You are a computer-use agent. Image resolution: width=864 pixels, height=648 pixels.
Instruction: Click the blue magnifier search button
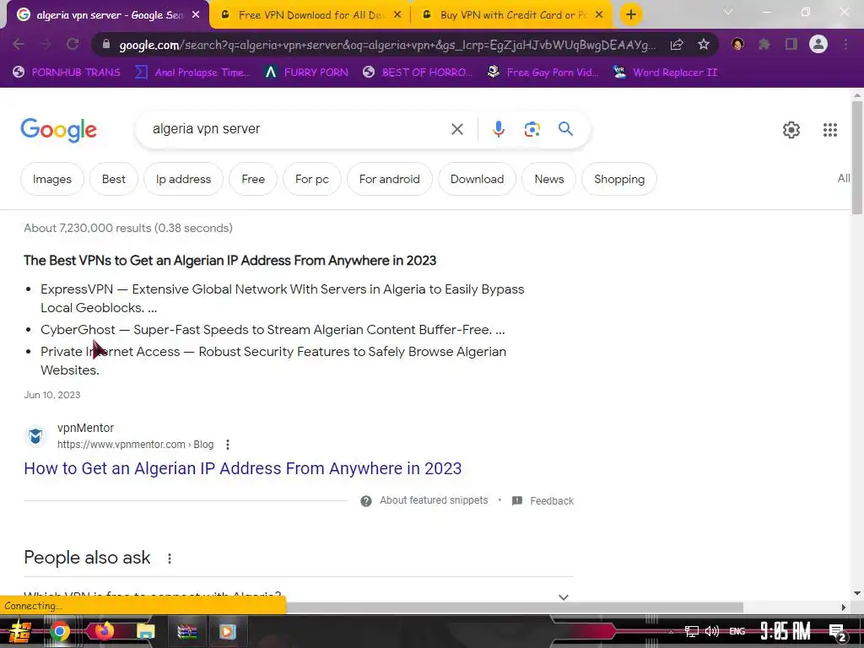tap(566, 129)
